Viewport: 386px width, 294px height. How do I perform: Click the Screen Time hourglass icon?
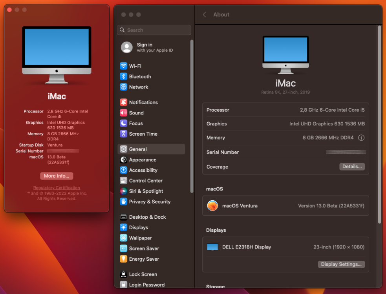point(123,134)
